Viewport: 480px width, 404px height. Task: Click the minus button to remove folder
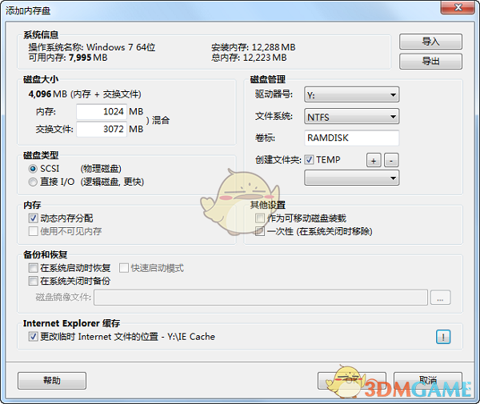391,160
